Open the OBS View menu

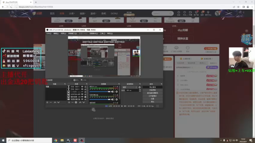(63, 34)
